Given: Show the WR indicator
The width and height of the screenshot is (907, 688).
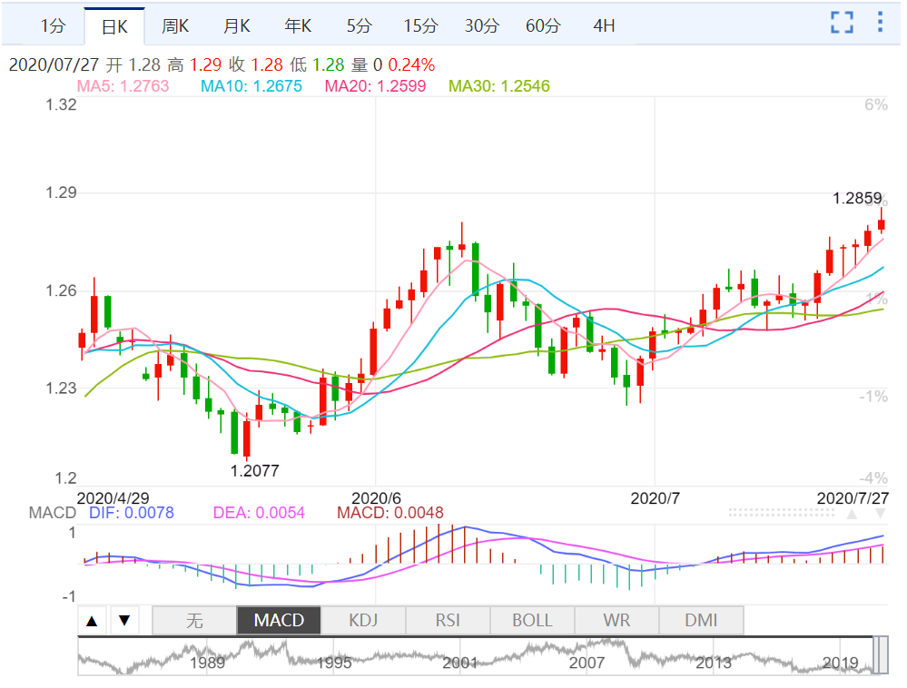Looking at the screenshot, I should 616,621.
